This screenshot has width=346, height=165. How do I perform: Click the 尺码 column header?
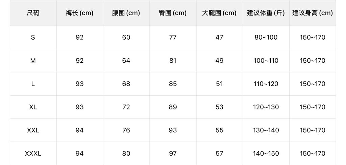[33, 13]
